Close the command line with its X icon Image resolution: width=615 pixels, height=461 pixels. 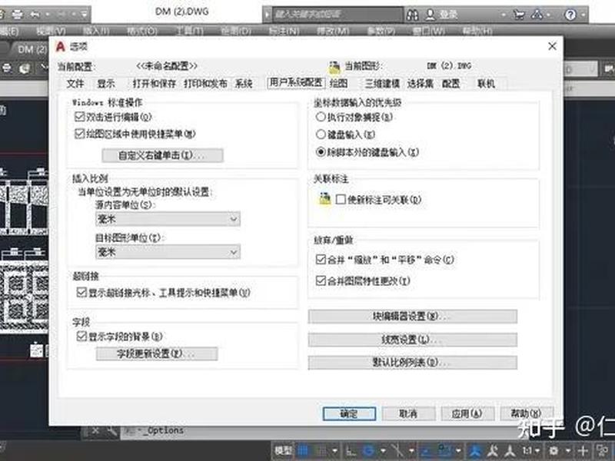coord(95,431)
